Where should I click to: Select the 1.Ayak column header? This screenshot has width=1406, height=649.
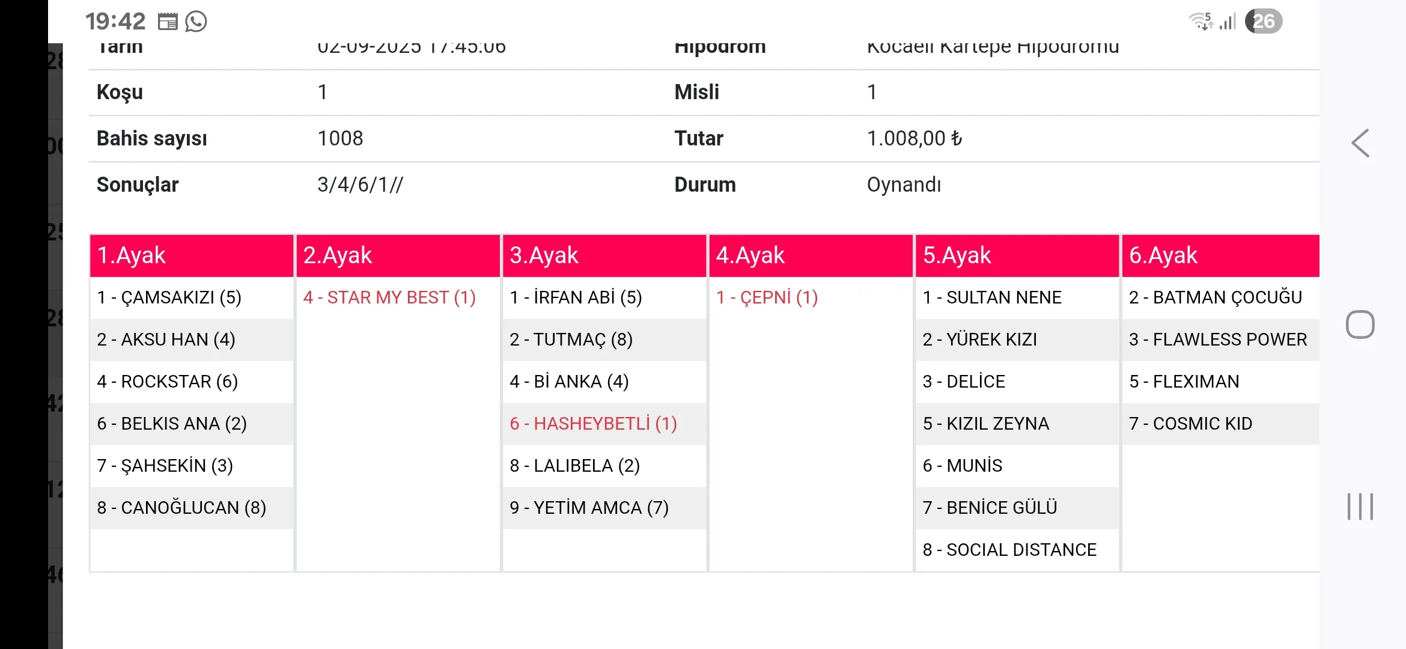pos(191,256)
